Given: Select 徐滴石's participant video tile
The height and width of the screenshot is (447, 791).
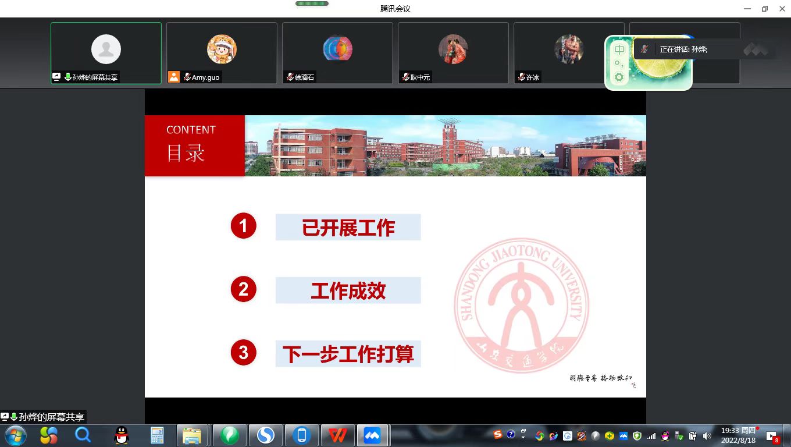Looking at the screenshot, I should click(337, 53).
